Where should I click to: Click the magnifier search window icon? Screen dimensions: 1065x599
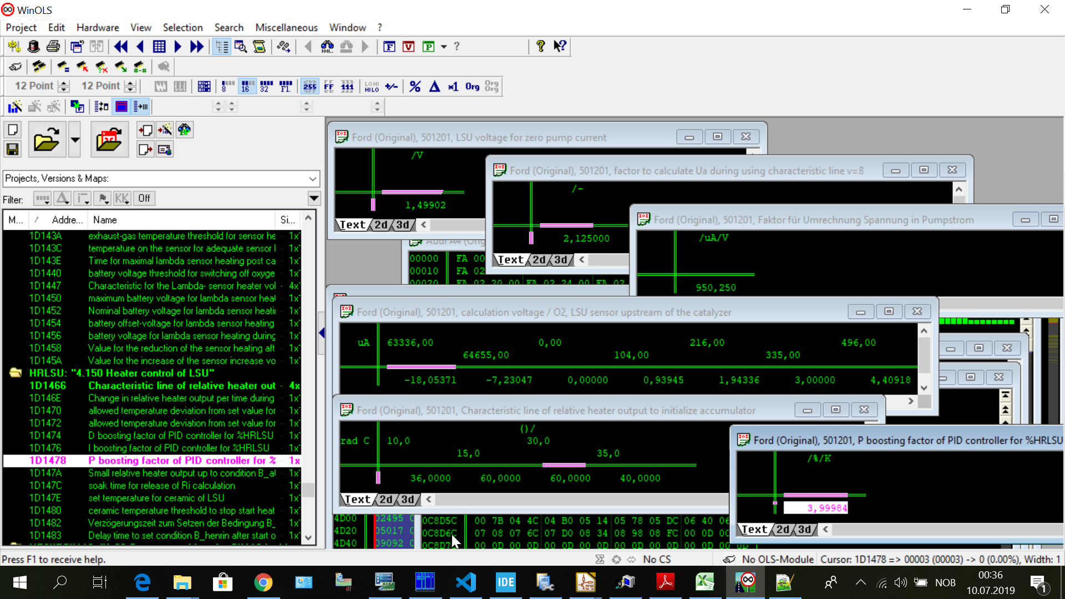(x=241, y=47)
